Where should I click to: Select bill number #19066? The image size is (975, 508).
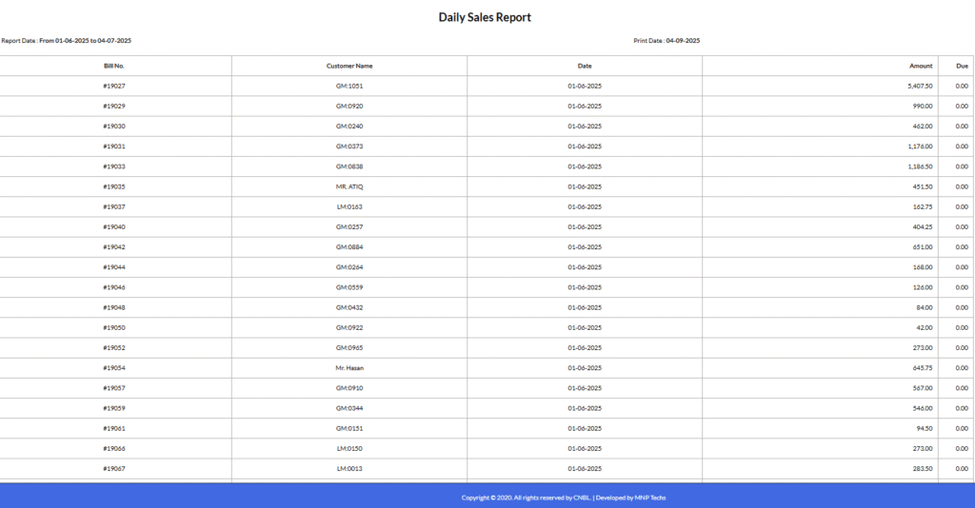pyautogui.click(x=114, y=449)
